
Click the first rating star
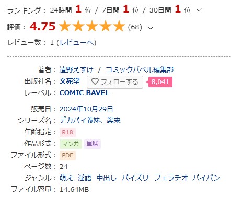pos(65,26)
